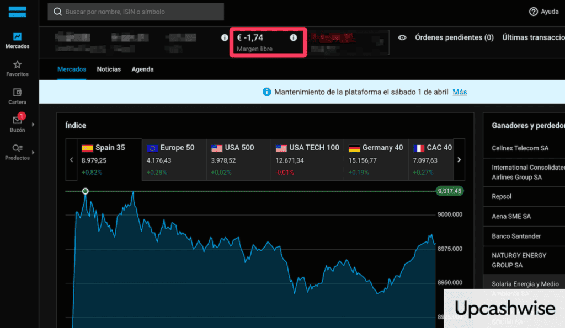Open Cartera wallet icon in sidebar
Image resolution: width=565 pixels, height=328 pixels.
point(17,93)
